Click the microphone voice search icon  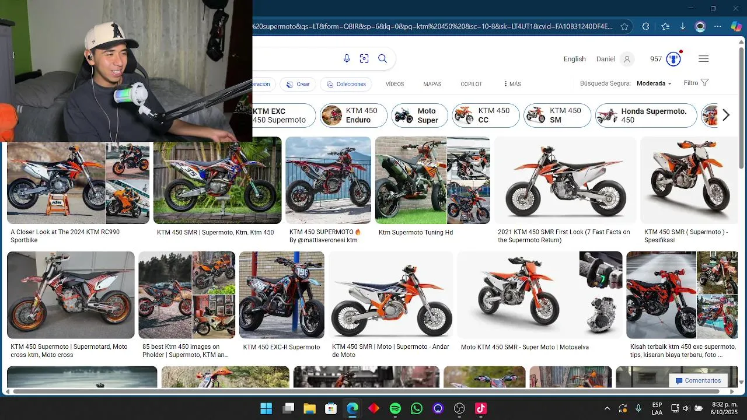pyautogui.click(x=347, y=58)
